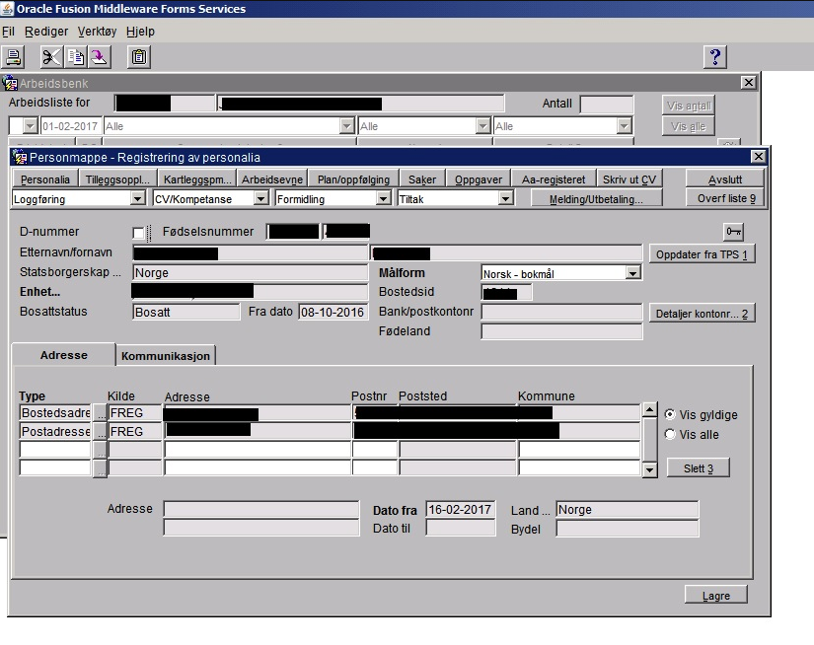Click the Bostedsadre type cell

click(x=55, y=413)
